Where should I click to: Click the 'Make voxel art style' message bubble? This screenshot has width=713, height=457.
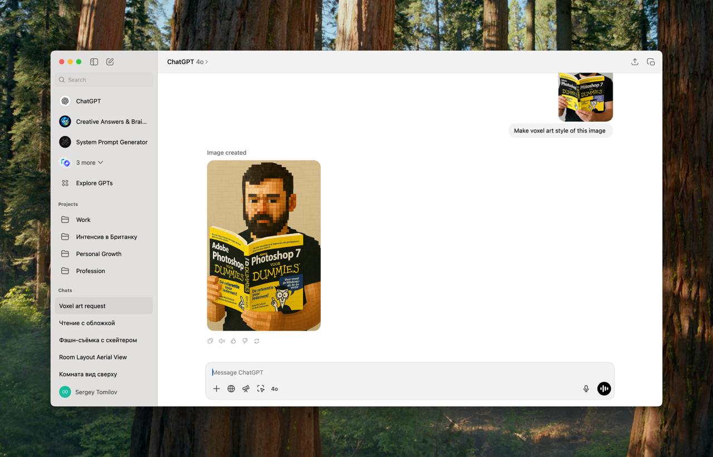click(x=560, y=130)
